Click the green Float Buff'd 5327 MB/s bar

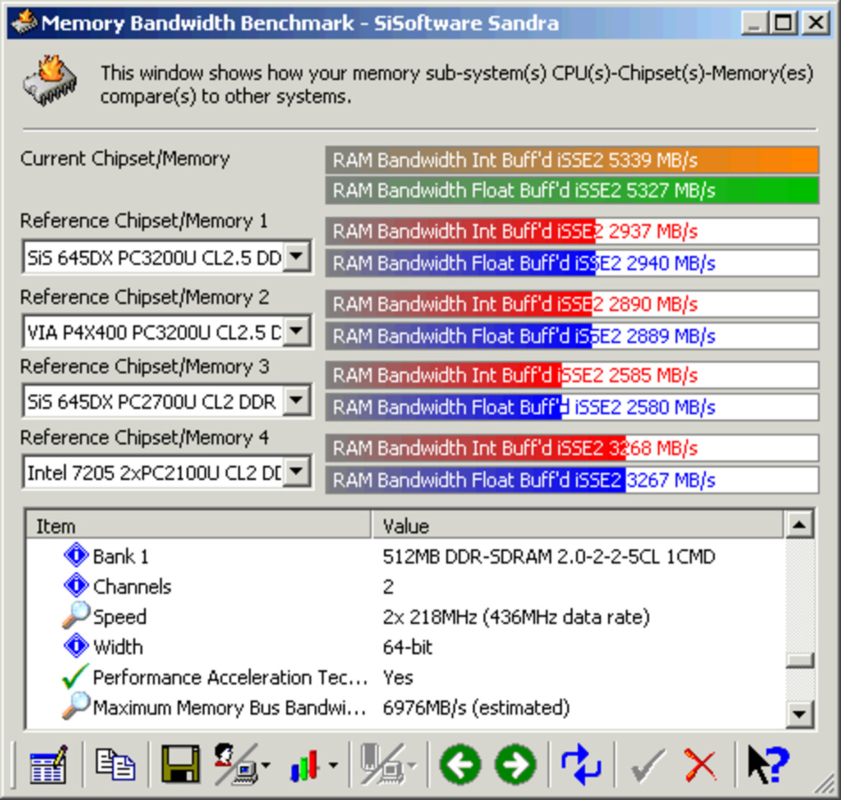pos(571,190)
